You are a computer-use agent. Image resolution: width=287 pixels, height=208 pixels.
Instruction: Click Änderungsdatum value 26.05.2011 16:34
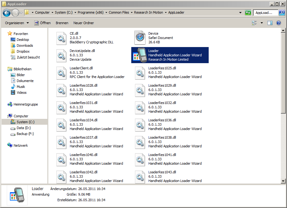pos(92,189)
